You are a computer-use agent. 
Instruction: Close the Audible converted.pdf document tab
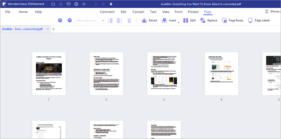pyautogui.click(x=48, y=29)
